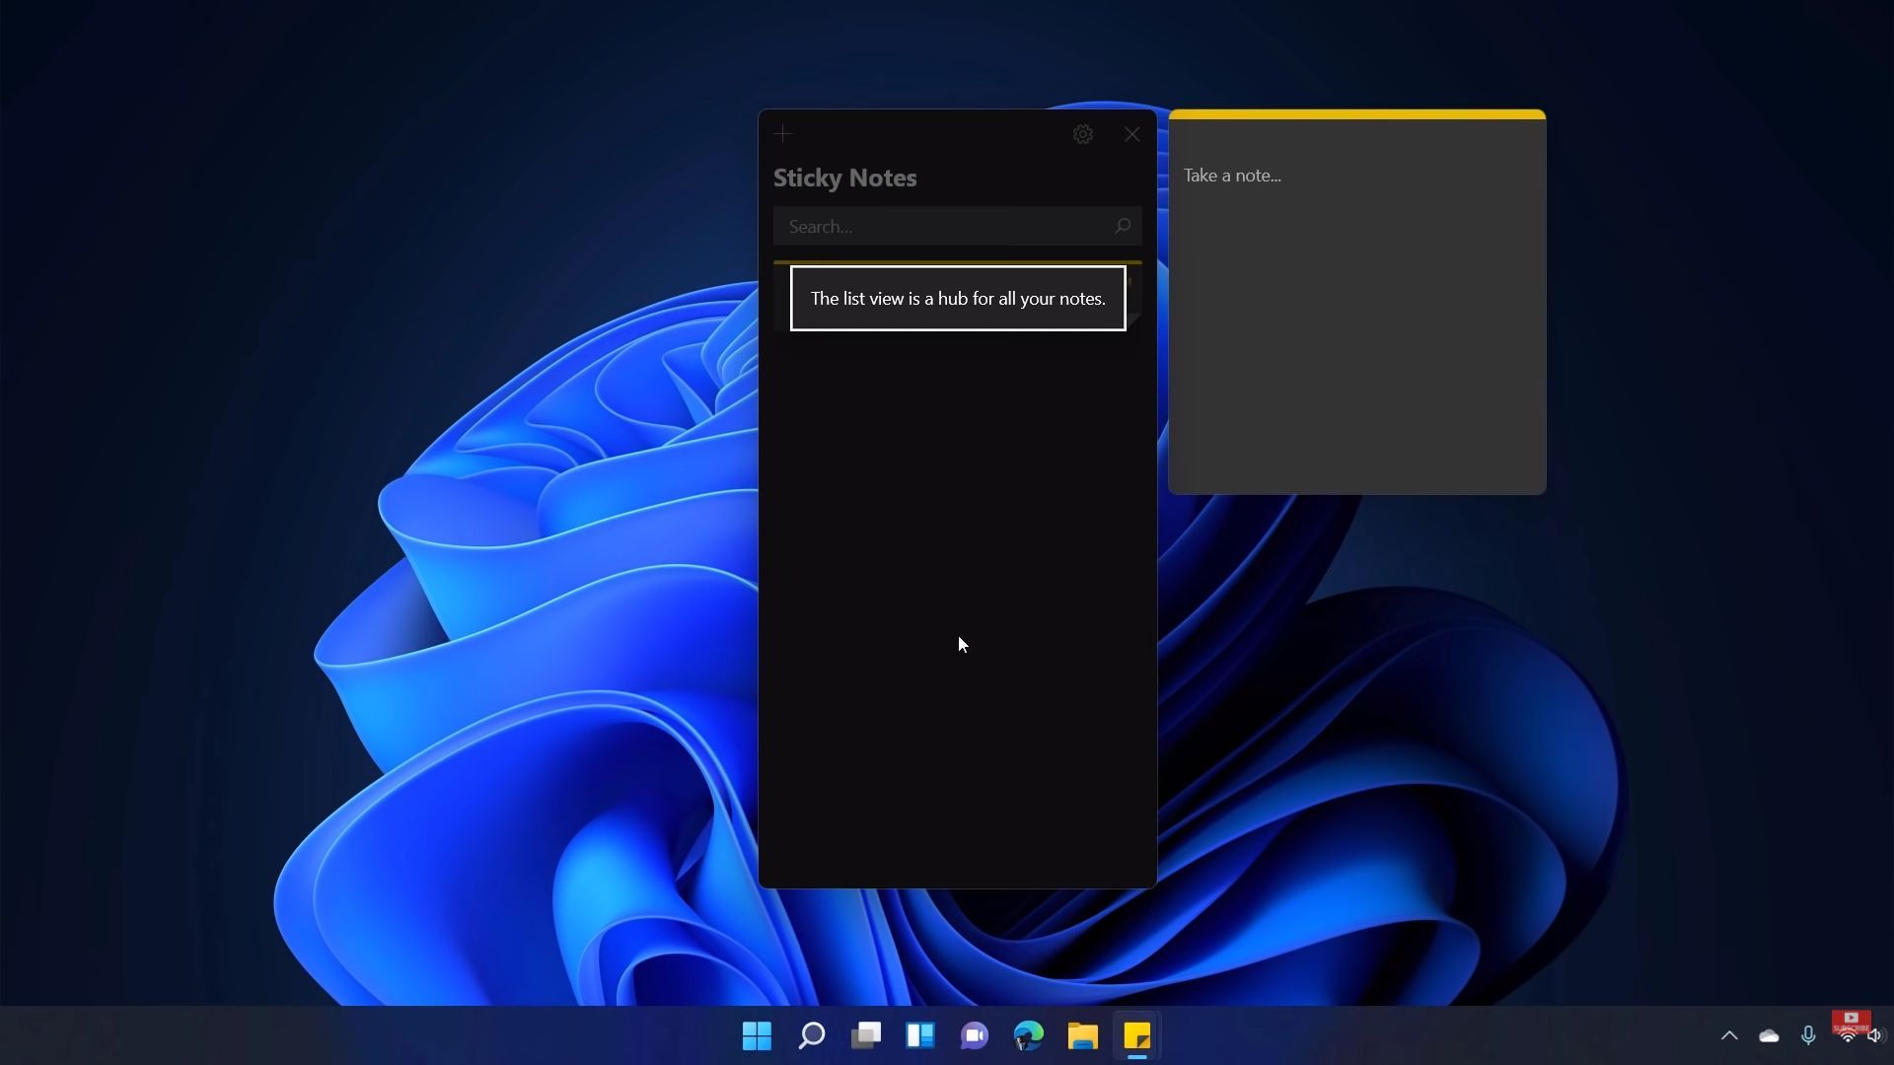Viewport: 1894px width, 1065px height.
Task: Add a new note with plus icon
Action: [x=783, y=134]
